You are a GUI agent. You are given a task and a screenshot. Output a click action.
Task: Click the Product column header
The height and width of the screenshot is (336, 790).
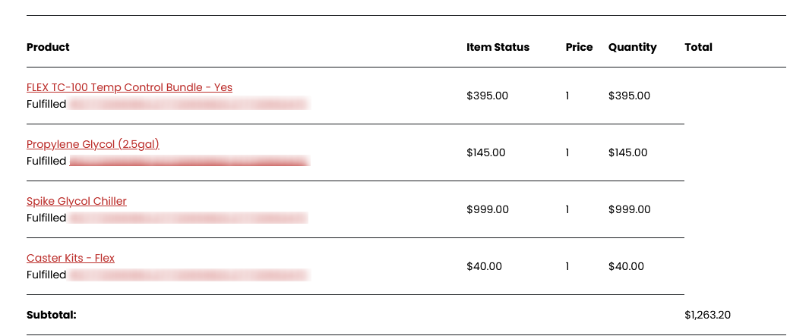[x=48, y=47]
